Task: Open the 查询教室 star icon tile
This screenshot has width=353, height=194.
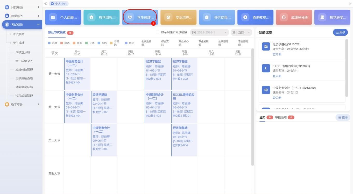Action: coord(245,17)
